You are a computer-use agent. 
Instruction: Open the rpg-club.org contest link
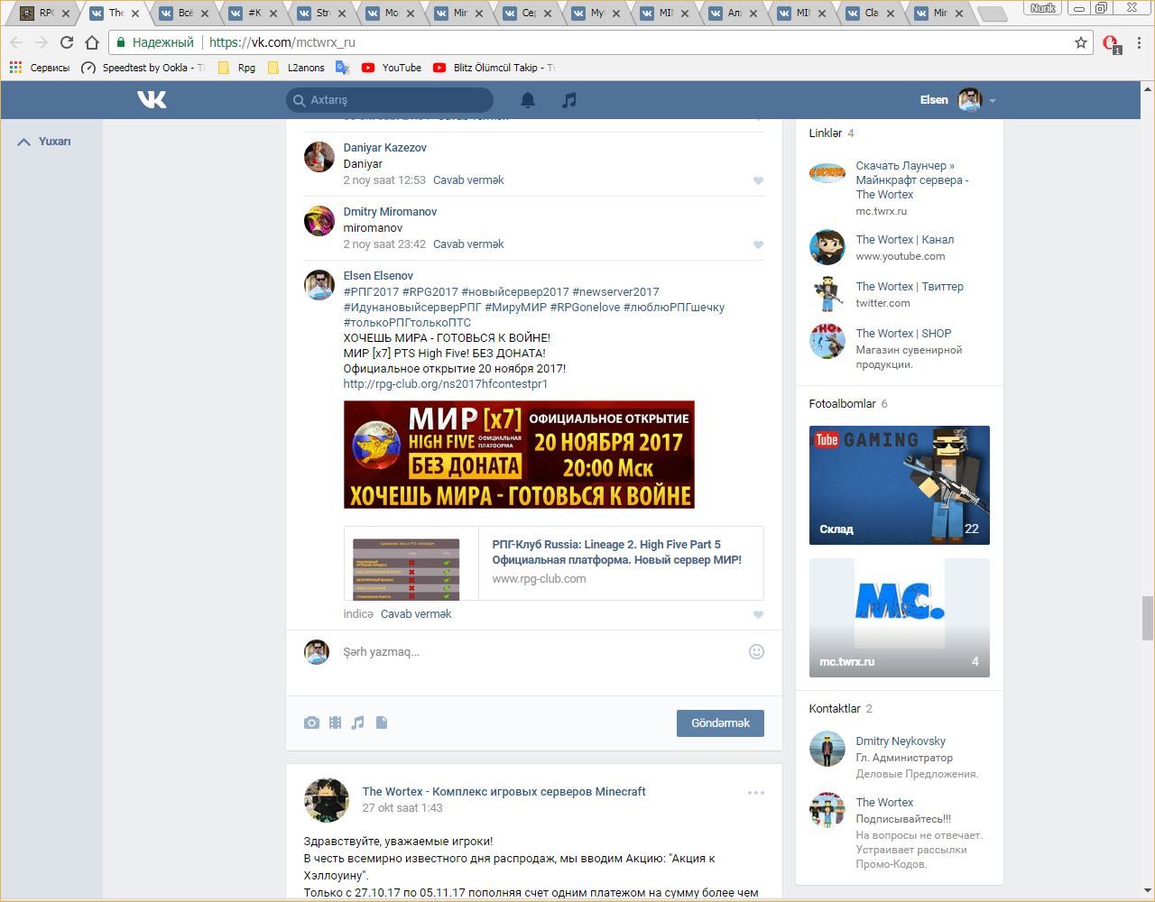pyautogui.click(x=446, y=384)
